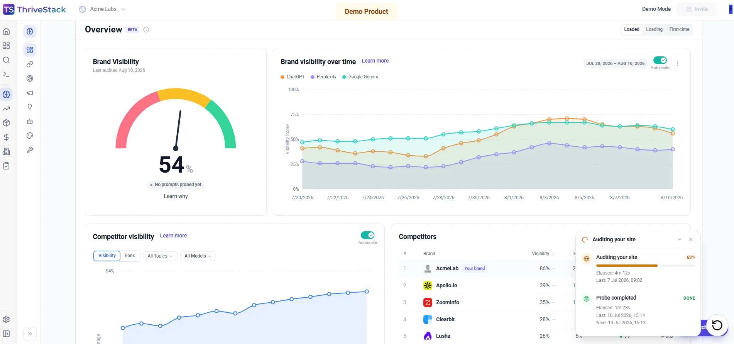
Task: Select the Loaded state tab
Action: click(x=632, y=29)
